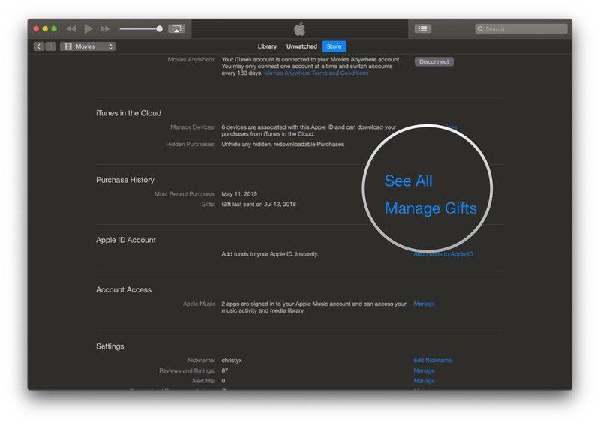Open the Edit Nickname link

[433, 360]
